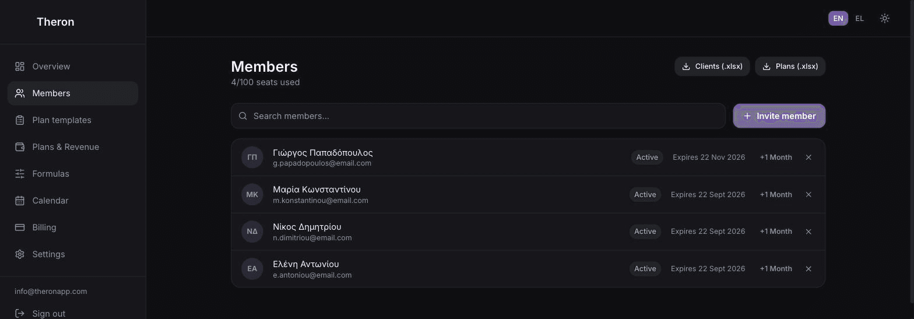Open Settings gear icon in sidebar
Screen dimensions: 914x319
click(x=20, y=254)
